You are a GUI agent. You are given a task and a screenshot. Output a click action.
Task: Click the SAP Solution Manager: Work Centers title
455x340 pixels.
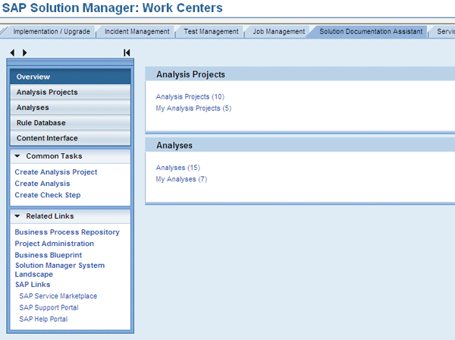[x=112, y=8]
